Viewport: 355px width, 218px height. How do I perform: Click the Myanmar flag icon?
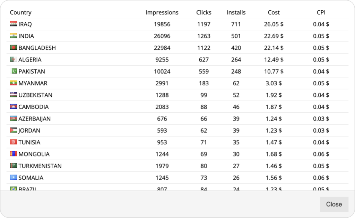[x=14, y=83]
